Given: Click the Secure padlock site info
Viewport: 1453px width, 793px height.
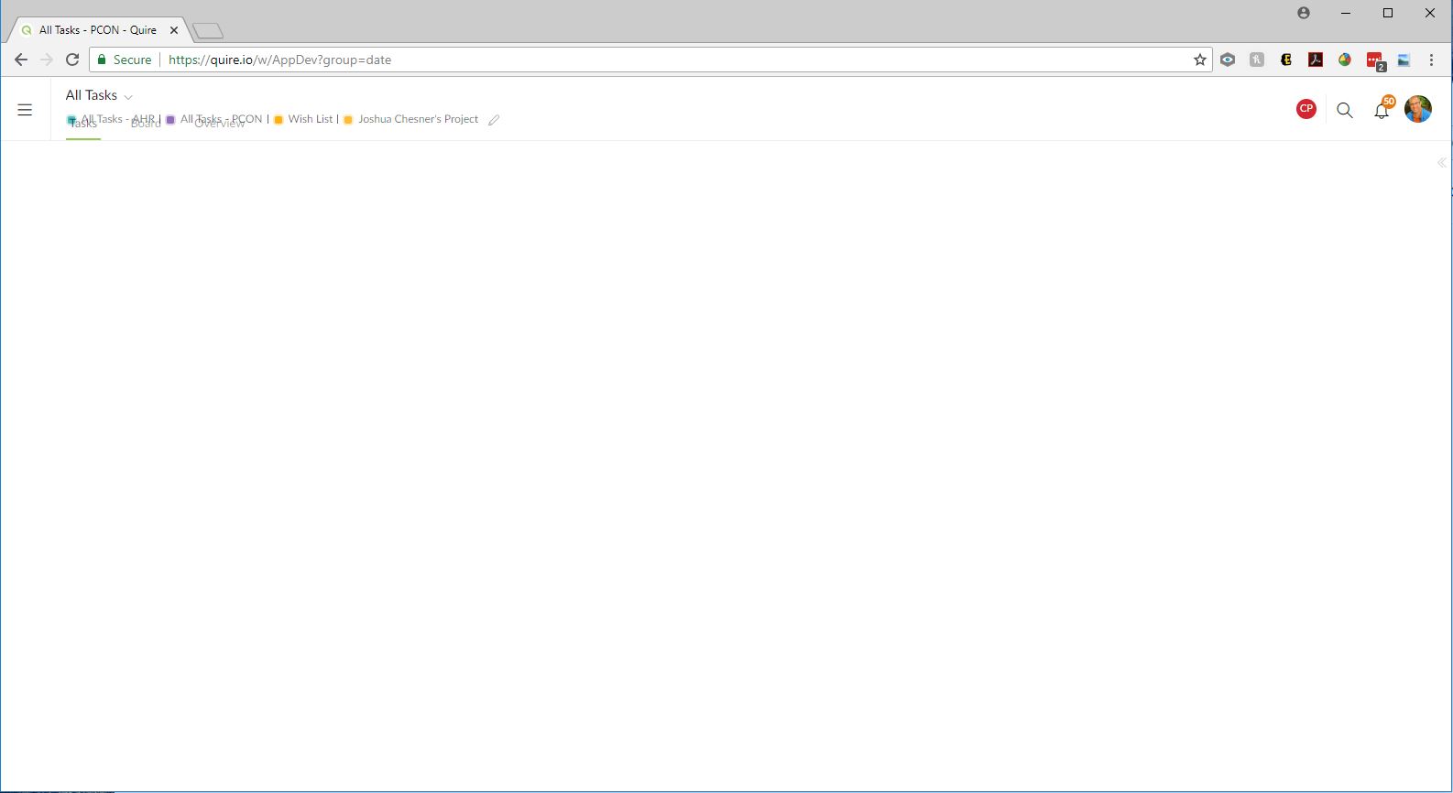Looking at the screenshot, I should point(125,60).
